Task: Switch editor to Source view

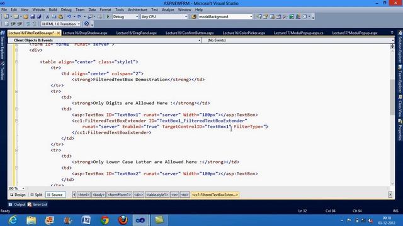Action: coord(55,195)
